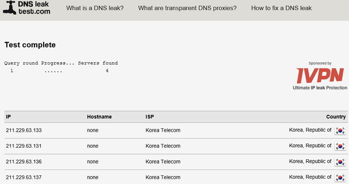
Task: Select the IP address 211.229.63.133
Action: click(x=24, y=130)
